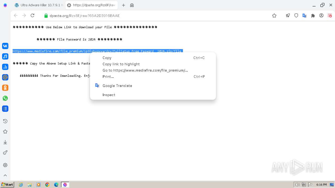
Task: View site security lock info
Action: 46,16
